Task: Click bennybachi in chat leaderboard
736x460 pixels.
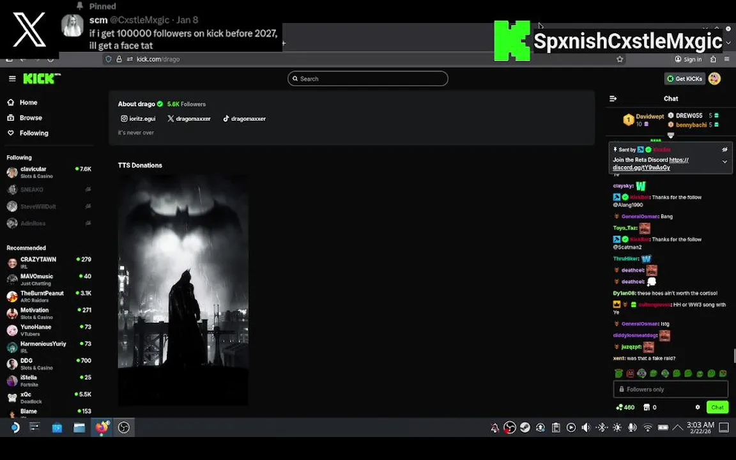Action: pos(691,125)
